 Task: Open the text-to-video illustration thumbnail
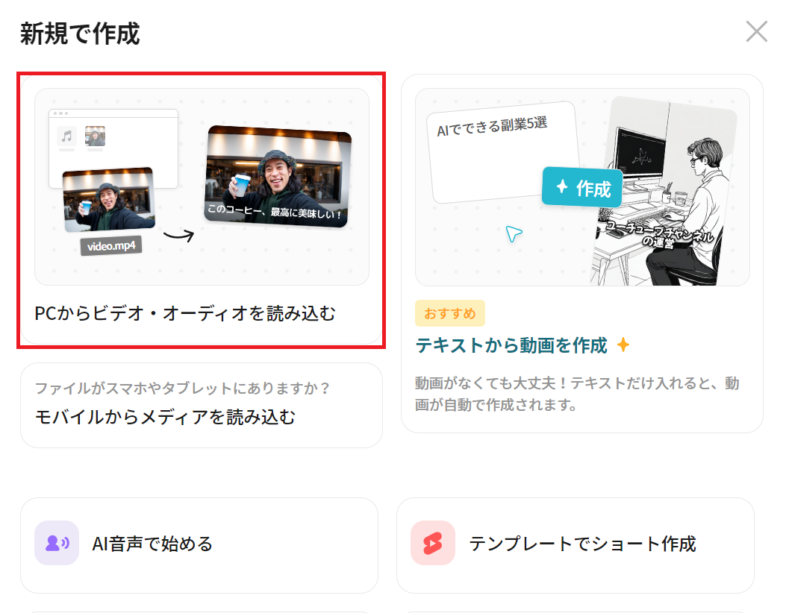[582, 187]
